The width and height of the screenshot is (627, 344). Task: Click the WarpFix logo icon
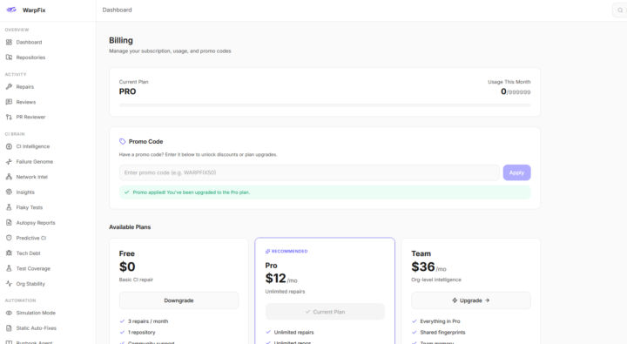coord(11,10)
